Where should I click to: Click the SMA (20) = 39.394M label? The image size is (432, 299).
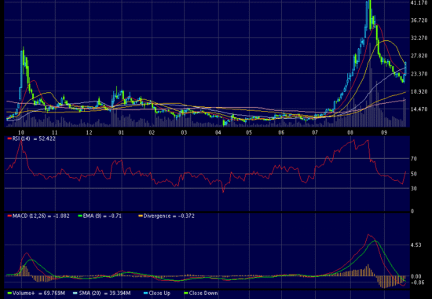coord(104,293)
